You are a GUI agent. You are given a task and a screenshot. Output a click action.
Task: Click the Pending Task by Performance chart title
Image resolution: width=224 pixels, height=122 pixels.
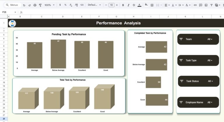pos(69,34)
